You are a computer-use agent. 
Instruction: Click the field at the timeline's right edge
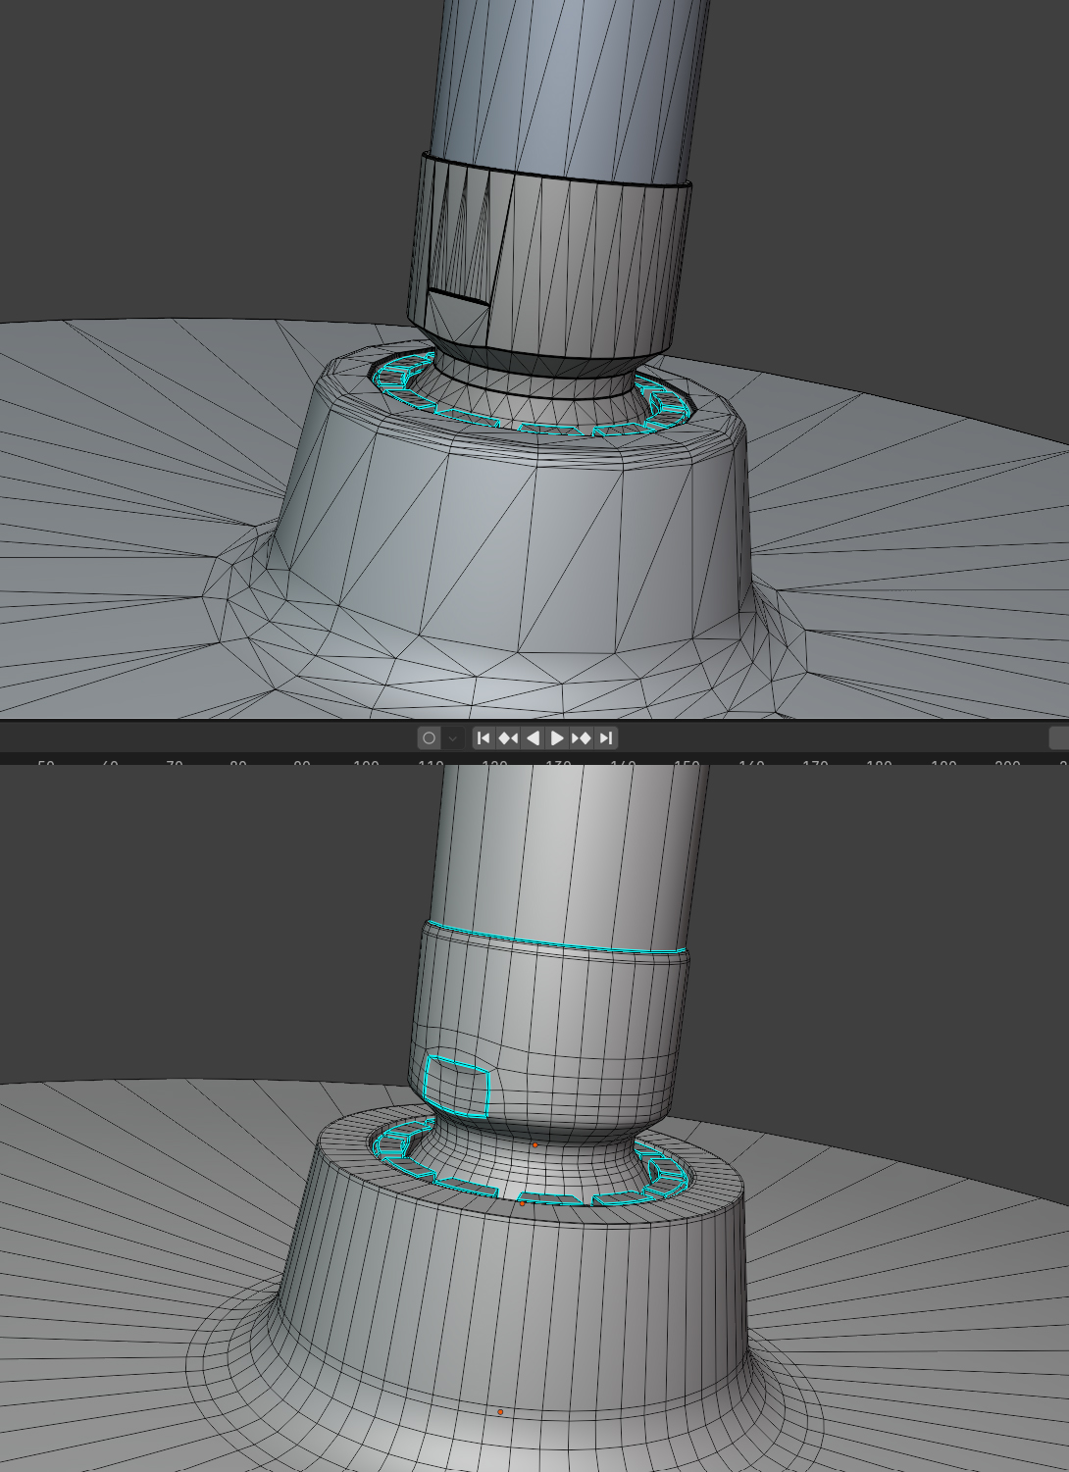point(1058,737)
